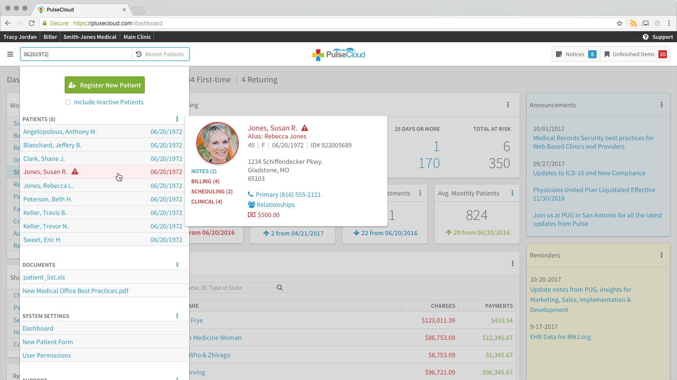This screenshot has width=677, height=380.
Task: Open the Patients section options menu
Action: pyautogui.click(x=177, y=119)
